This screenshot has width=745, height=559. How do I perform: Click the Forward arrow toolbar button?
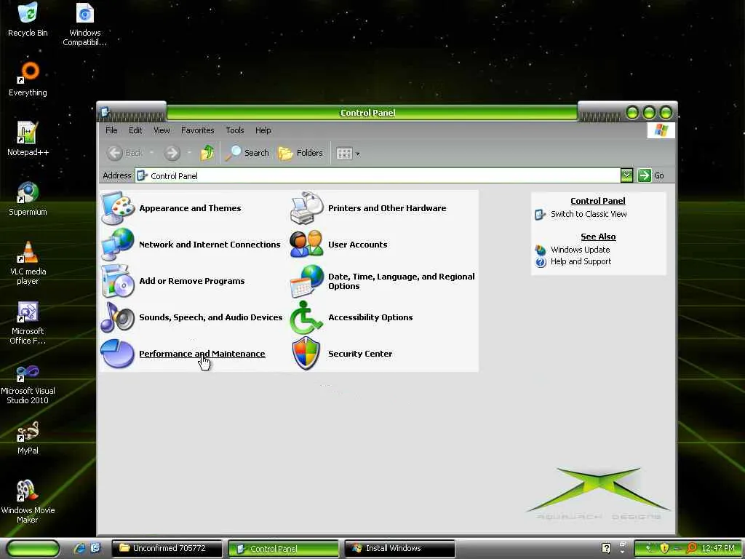point(172,153)
